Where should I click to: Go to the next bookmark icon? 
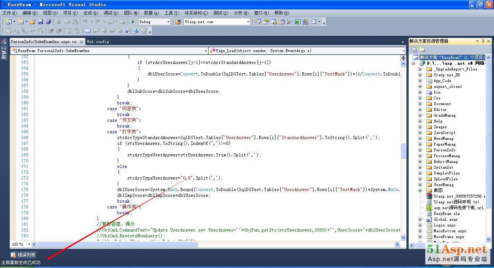click(x=104, y=31)
